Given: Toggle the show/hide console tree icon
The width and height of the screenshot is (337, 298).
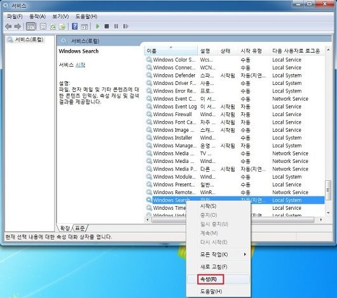Looking at the screenshot, I should tap(31, 27).
